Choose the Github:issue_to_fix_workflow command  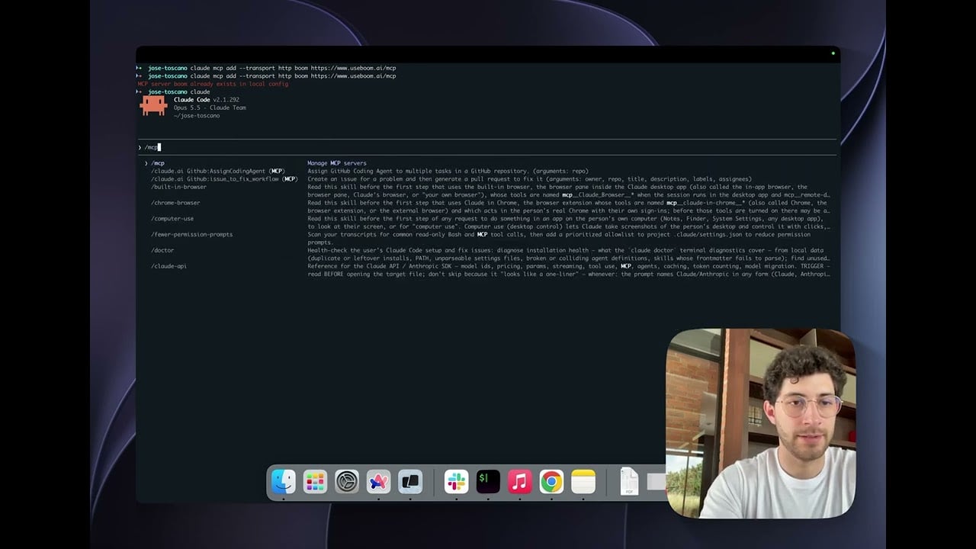coord(224,179)
